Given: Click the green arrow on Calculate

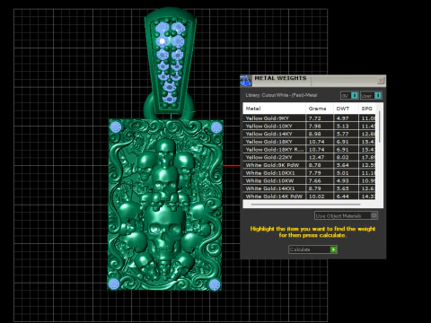Looking at the screenshot, I should (333, 249).
